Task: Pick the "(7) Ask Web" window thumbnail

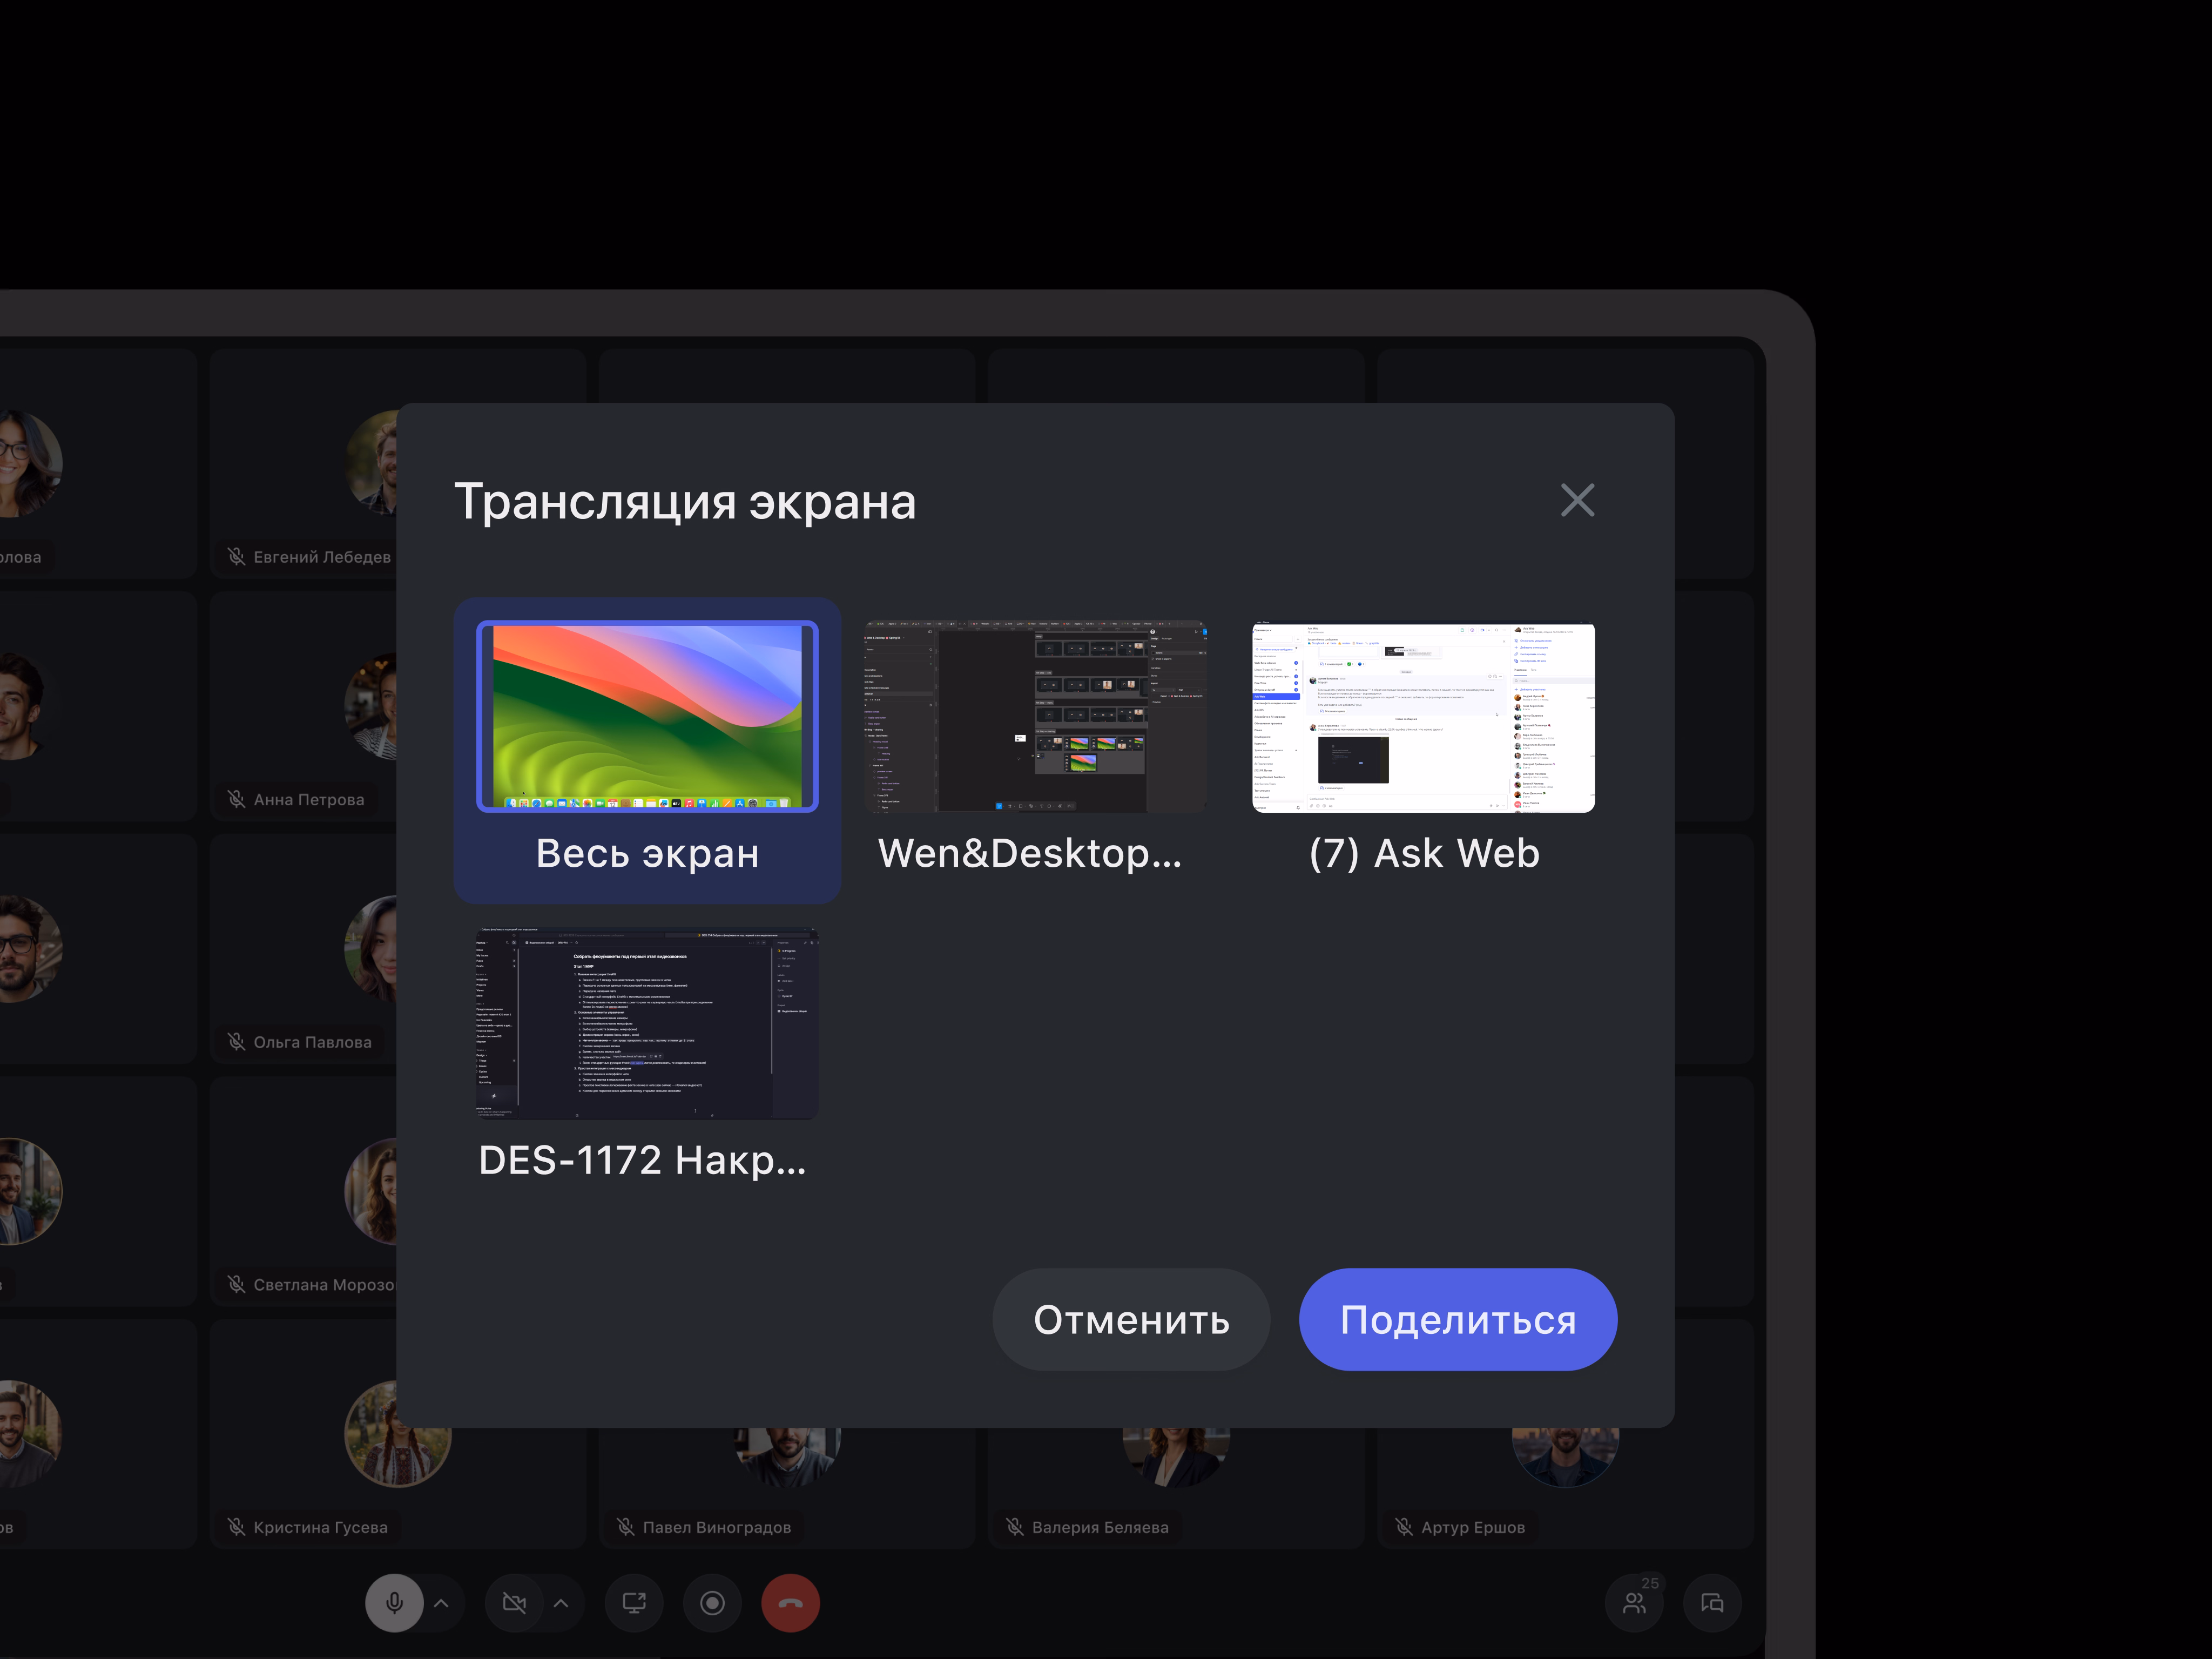Action: point(1423,716)
